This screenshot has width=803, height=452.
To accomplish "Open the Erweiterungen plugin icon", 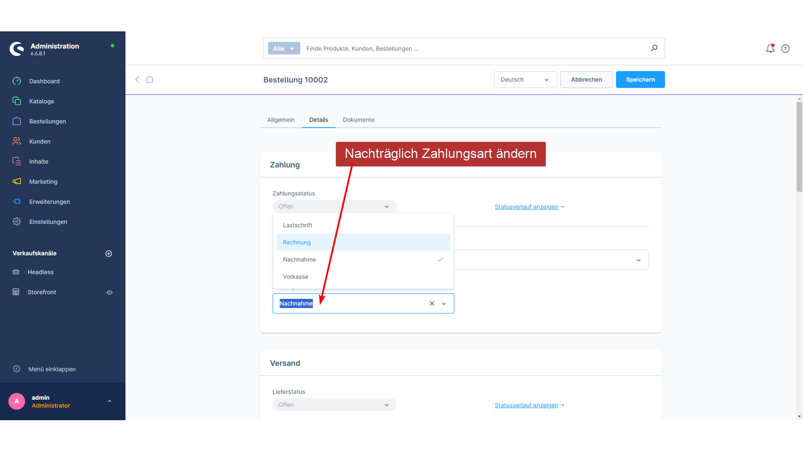I will [x=17, y=201].
